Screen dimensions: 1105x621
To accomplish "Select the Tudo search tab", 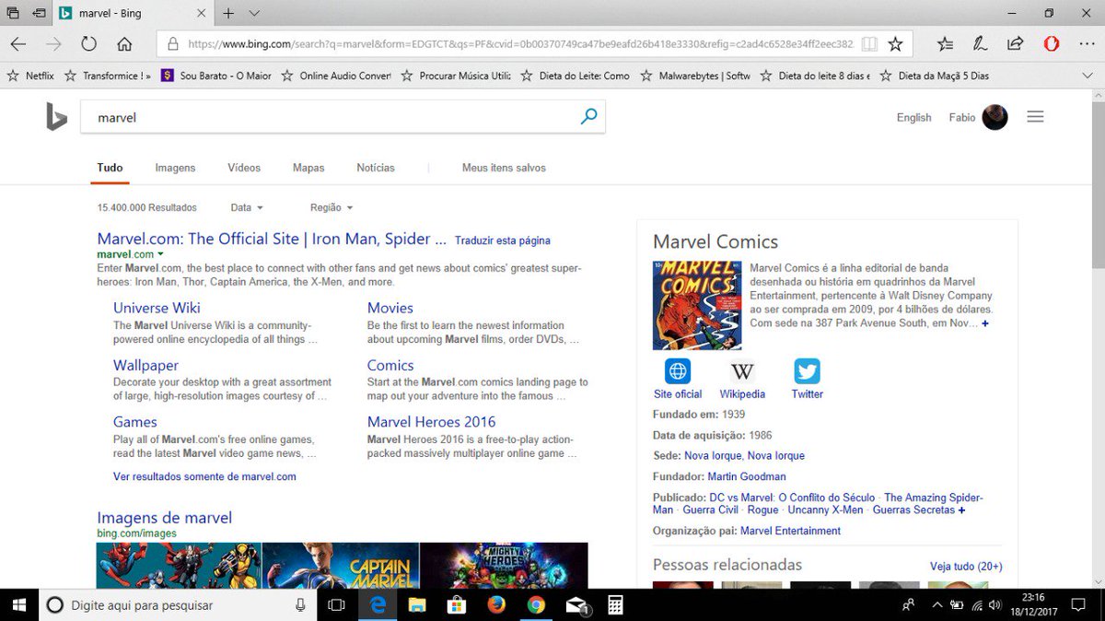I will [x=110, y=168].
